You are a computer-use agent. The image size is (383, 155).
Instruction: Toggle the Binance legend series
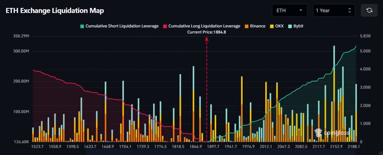point(255,26)
